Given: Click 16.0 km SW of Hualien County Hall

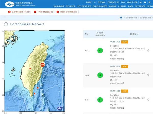Looking at the screenshot, I should click(x=127, y=73).
